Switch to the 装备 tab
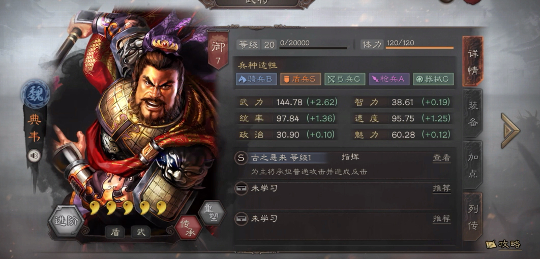The width and height of the screenshot is (540, 259). click(472, 114)
